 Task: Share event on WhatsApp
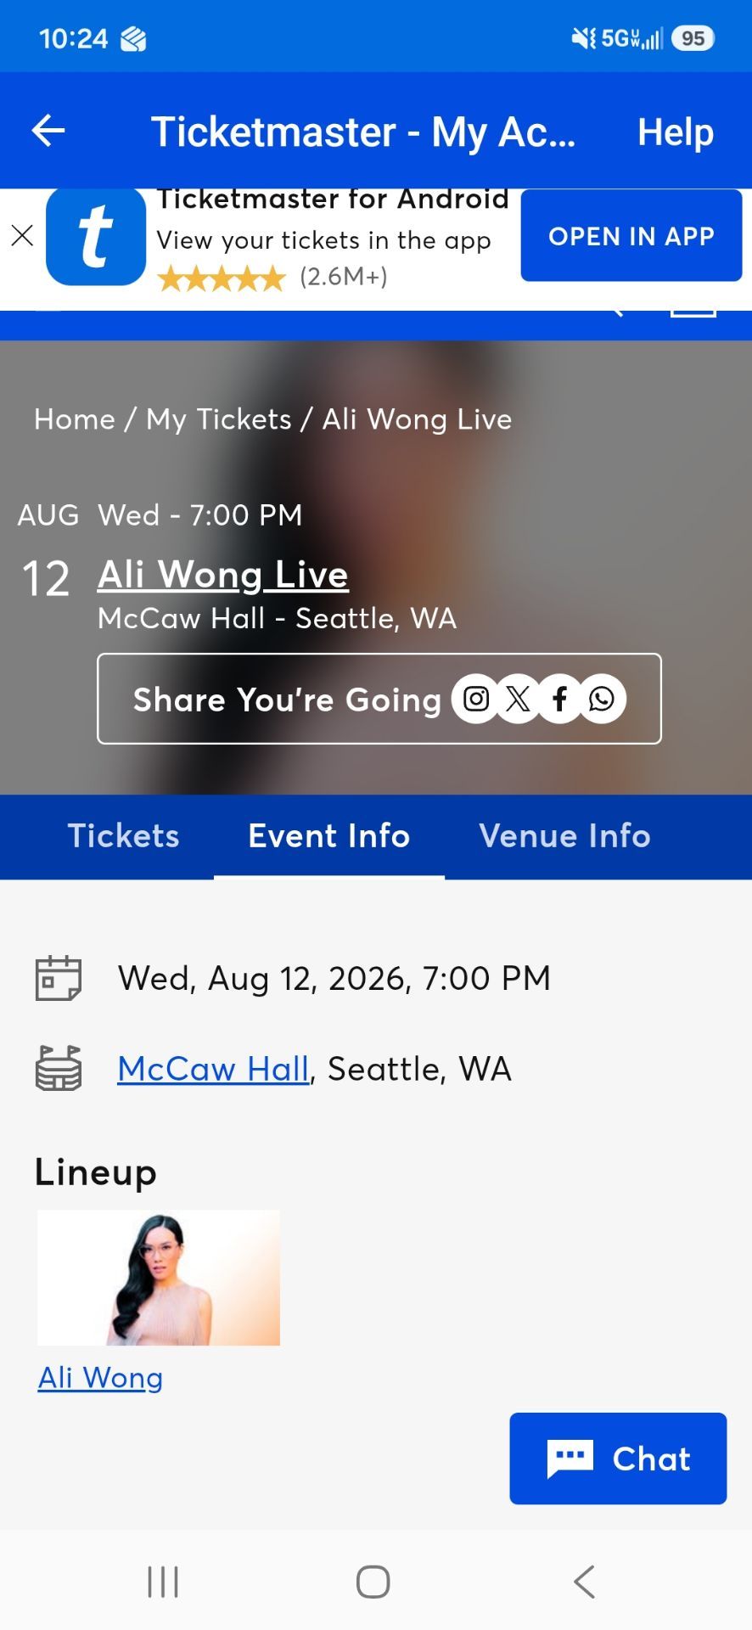(x=602, y=699)
